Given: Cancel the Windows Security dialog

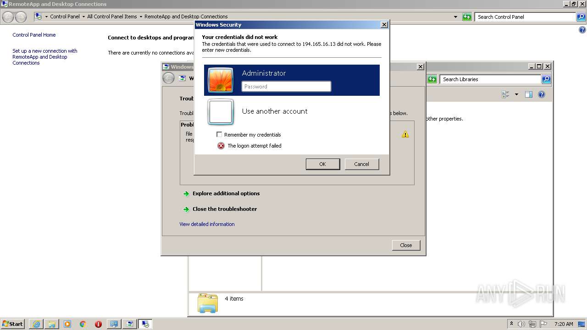Looking at the screenshot, I should point(362,164).
